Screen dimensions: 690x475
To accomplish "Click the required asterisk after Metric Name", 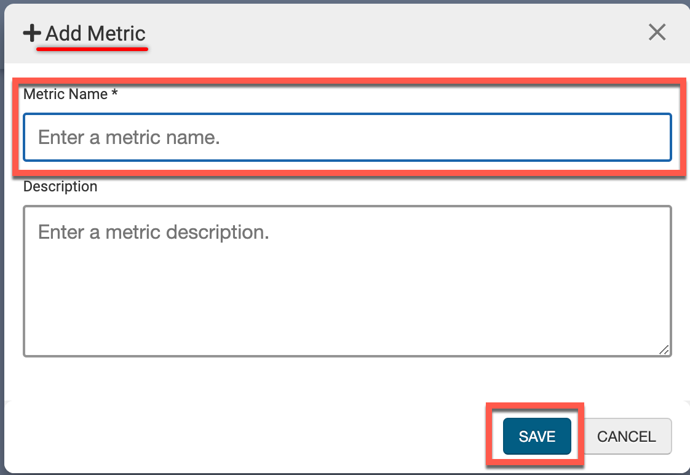I will tap(114, 94).
